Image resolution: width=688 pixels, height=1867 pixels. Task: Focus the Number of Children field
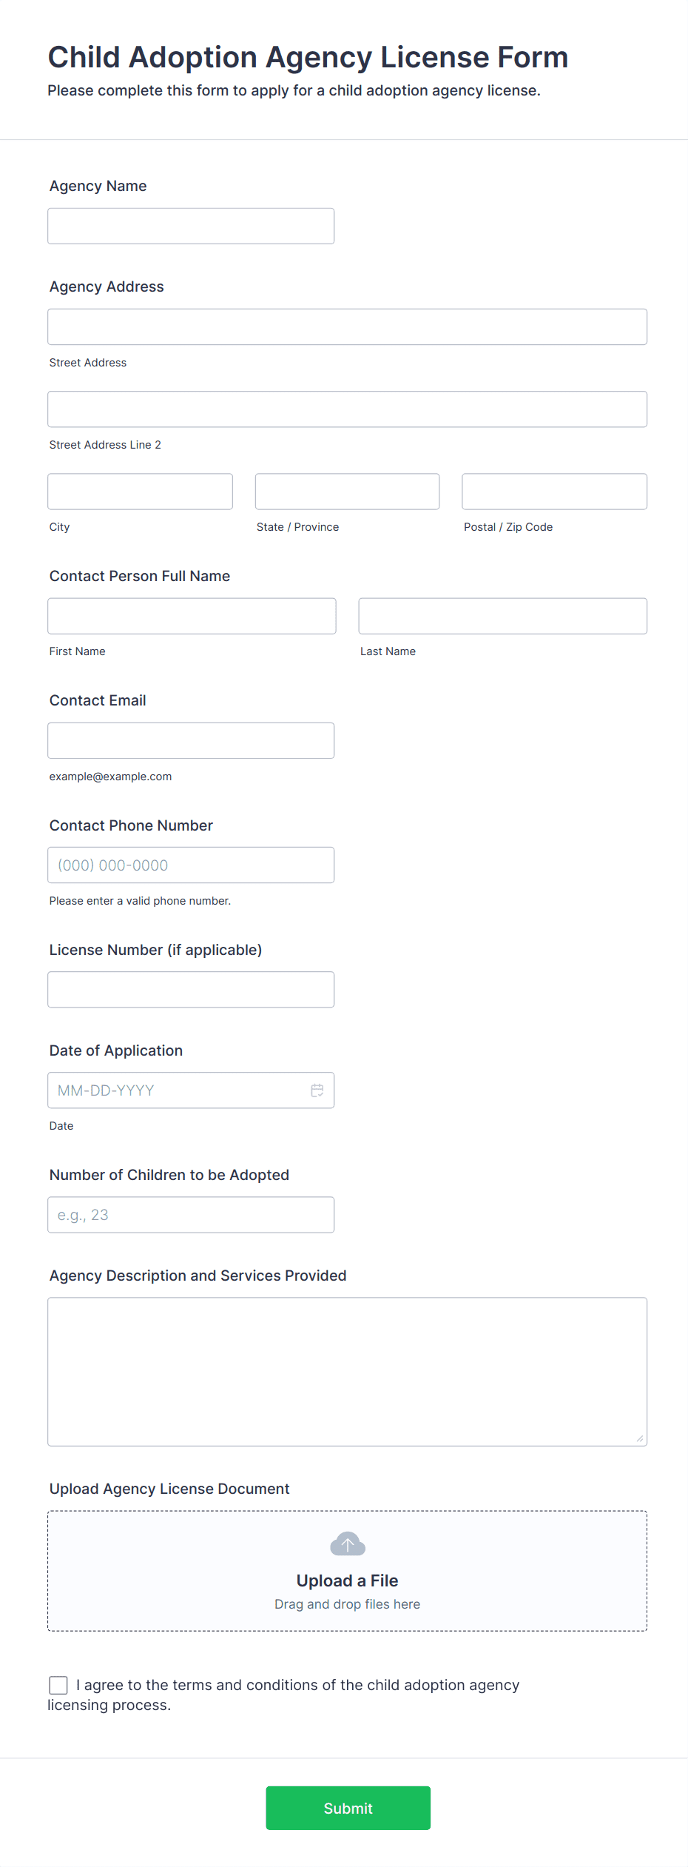[x=191, y=1215]
